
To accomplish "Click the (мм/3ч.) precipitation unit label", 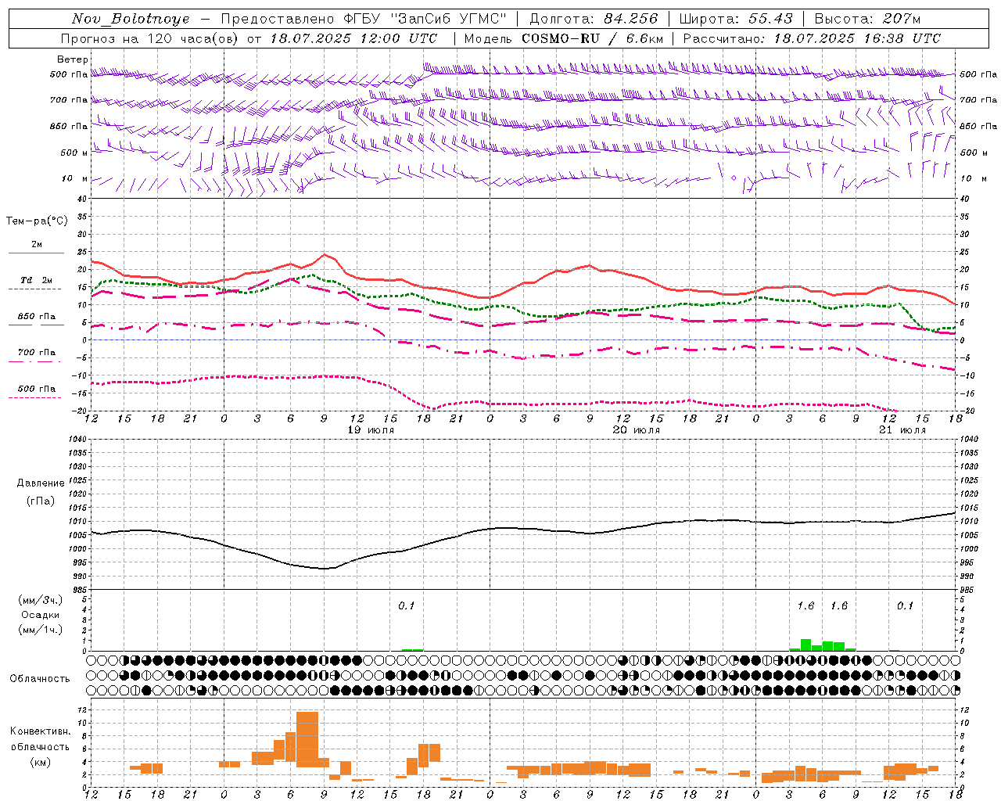I will click(41, 600).
